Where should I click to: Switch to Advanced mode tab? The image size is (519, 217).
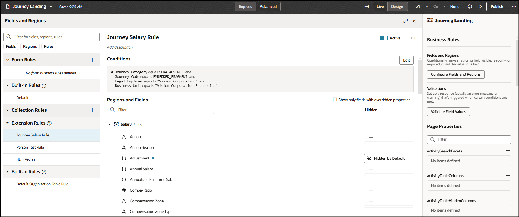(x=268, y=7)
